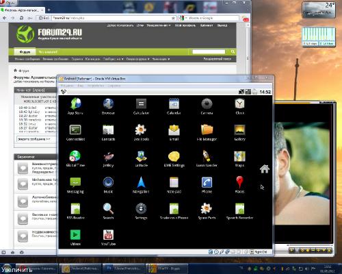Click the FORUM24.RU logo
This screenshot has width=342, height=274.
49,34
